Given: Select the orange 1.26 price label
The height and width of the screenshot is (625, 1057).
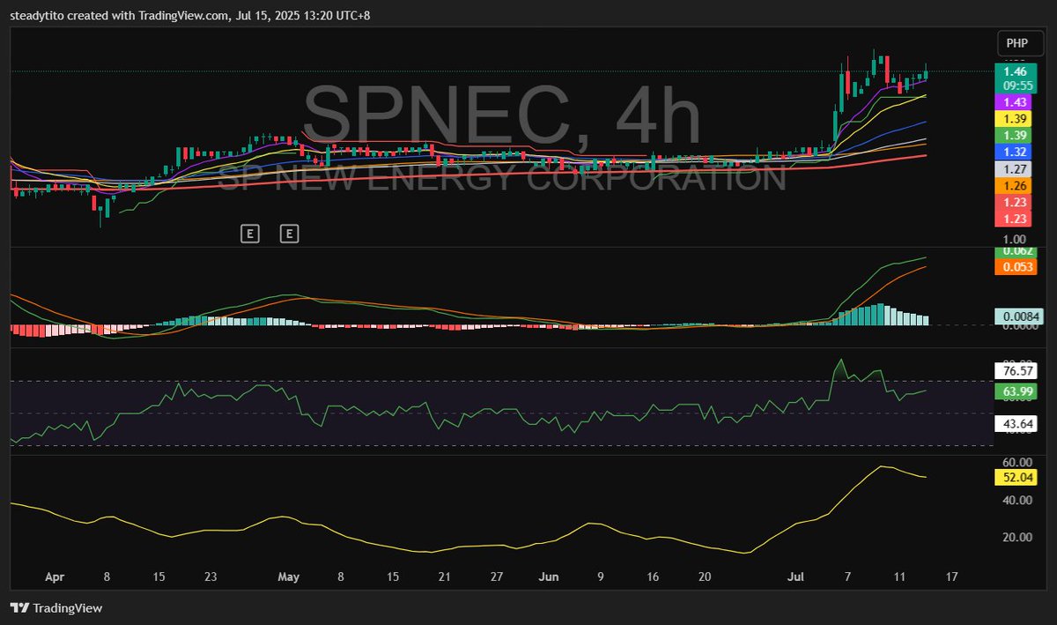Looking at the screenshot, I should (x=1015, y=185).
